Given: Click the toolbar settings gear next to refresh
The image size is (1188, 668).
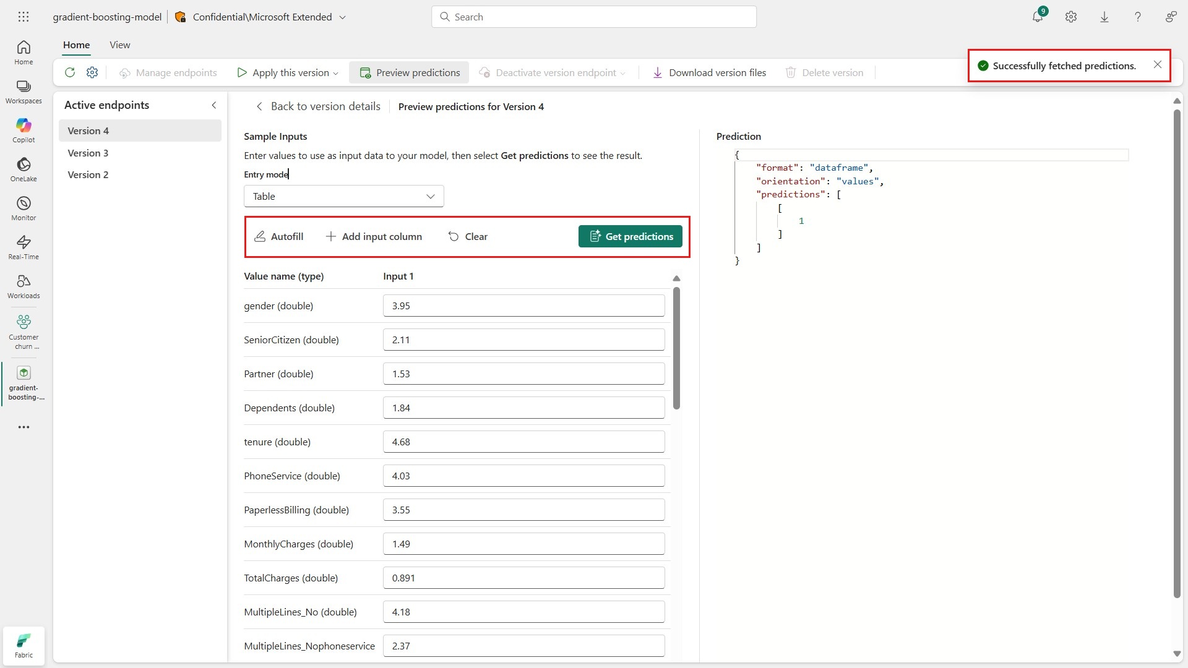Looking at the screenshot, I should point(92,72).
